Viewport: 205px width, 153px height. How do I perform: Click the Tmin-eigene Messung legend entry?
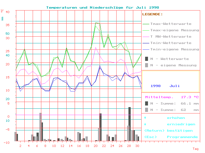point(170,49)
